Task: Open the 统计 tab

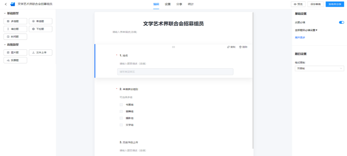Action: coord(190,4)
